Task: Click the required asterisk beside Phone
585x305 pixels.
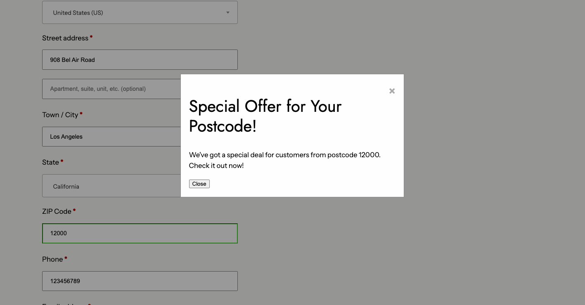Action: (x=66, y=258)
